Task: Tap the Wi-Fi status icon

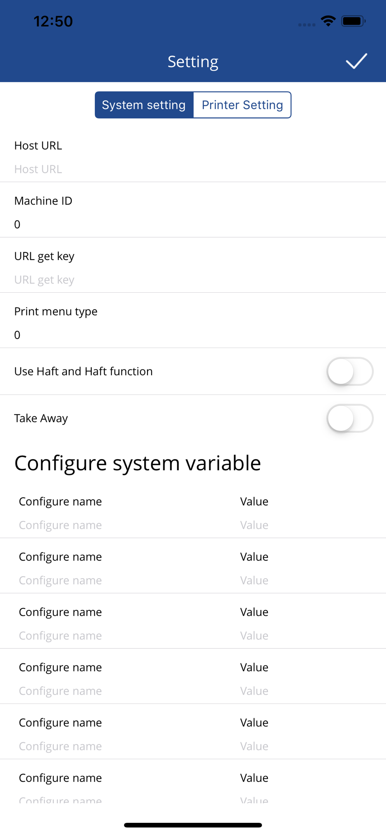Action: pyautogui.click(x=328, y=21)
